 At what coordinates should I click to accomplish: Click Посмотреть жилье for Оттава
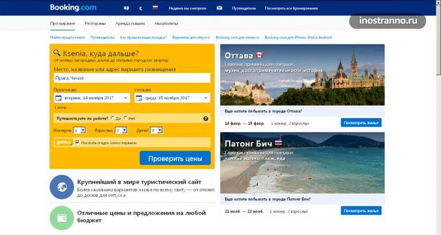361,123
